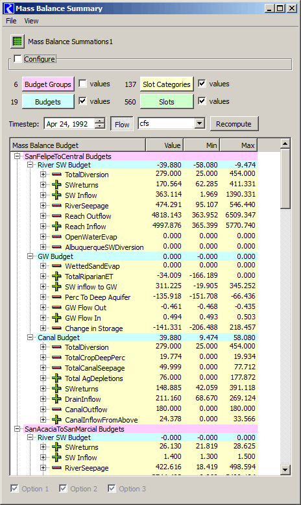Screen dimensions: 301x505
Task: Collapse the GW Budget tree node
Action: pyautogui.click(x=30, y=256)
